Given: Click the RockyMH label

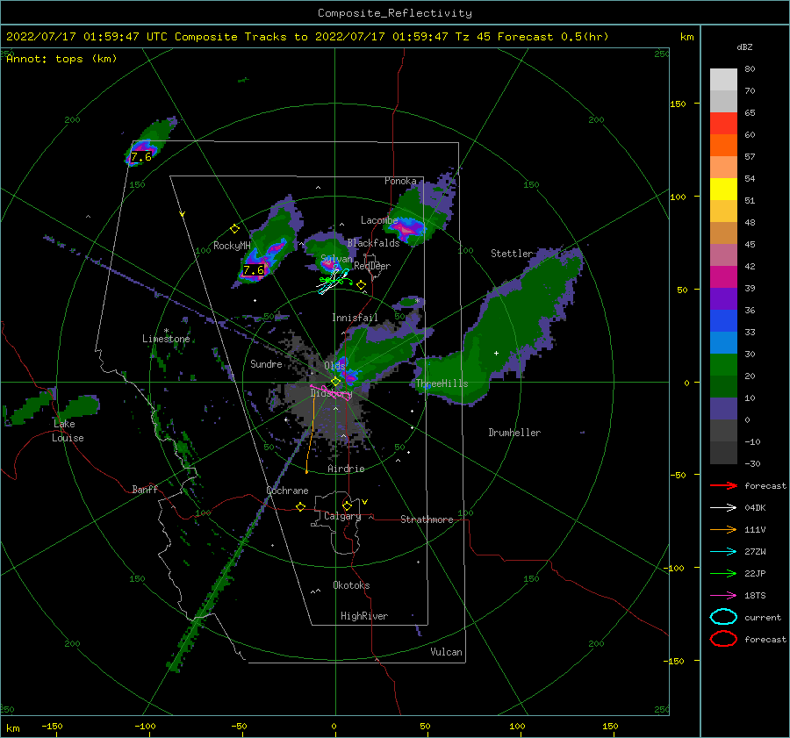Looking at the screenshot, I should pos(232,246).
